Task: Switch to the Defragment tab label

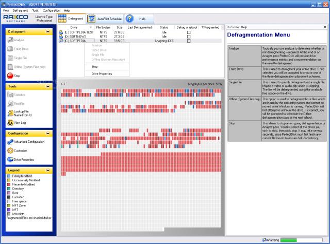Action: pos(76,18)
